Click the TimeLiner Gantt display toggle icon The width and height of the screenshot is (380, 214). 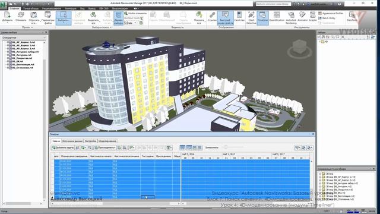(x=182, y=147)
